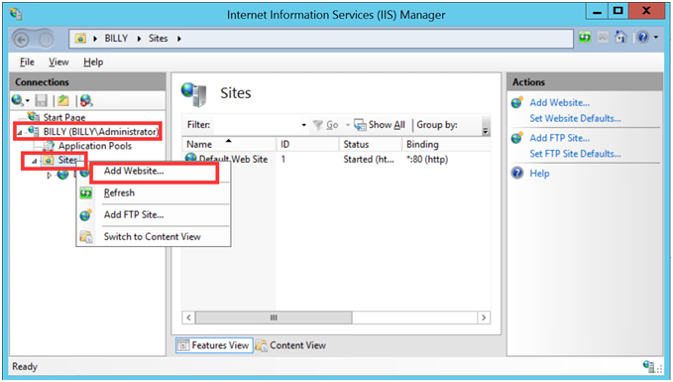Collapse the Sites tree node
The height and width of the screenshot is (382, 673).
pyautogui.click(x=35, y=161)
